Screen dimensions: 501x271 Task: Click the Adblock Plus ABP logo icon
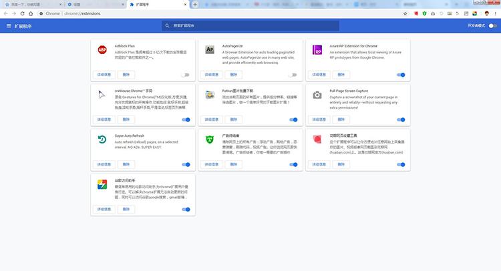tap(102, 50)
